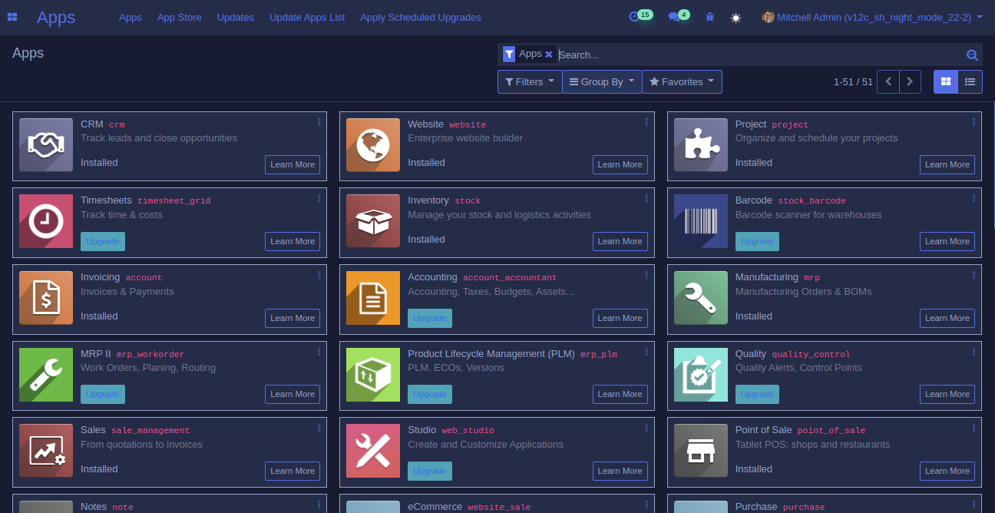Click the 1-51 / 51 pager counter

coord(853,81)
